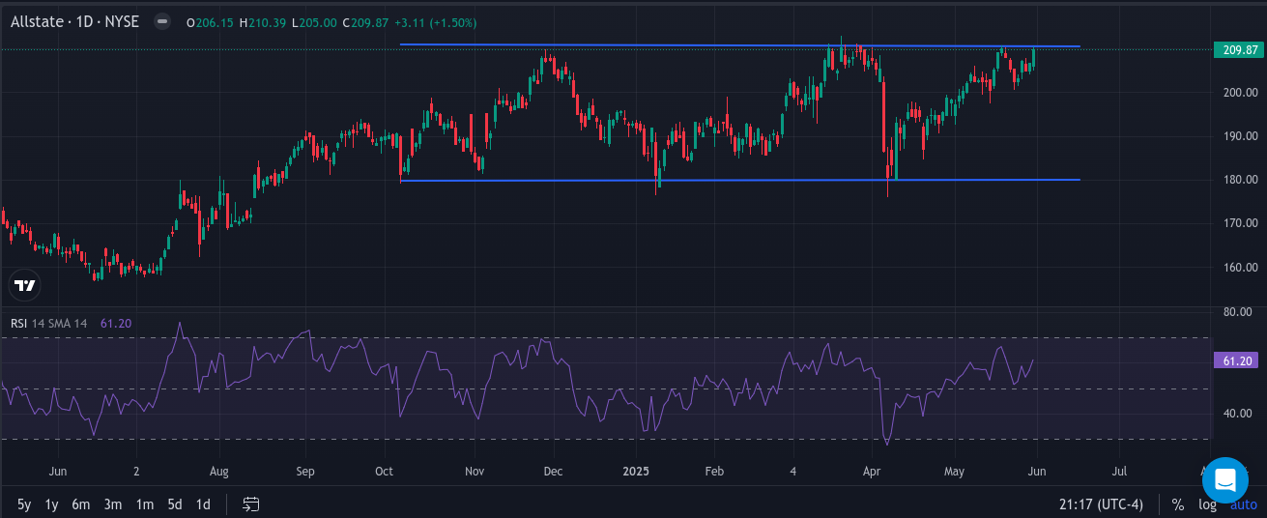Click the 200.00 price axis label

point(1240,93)
